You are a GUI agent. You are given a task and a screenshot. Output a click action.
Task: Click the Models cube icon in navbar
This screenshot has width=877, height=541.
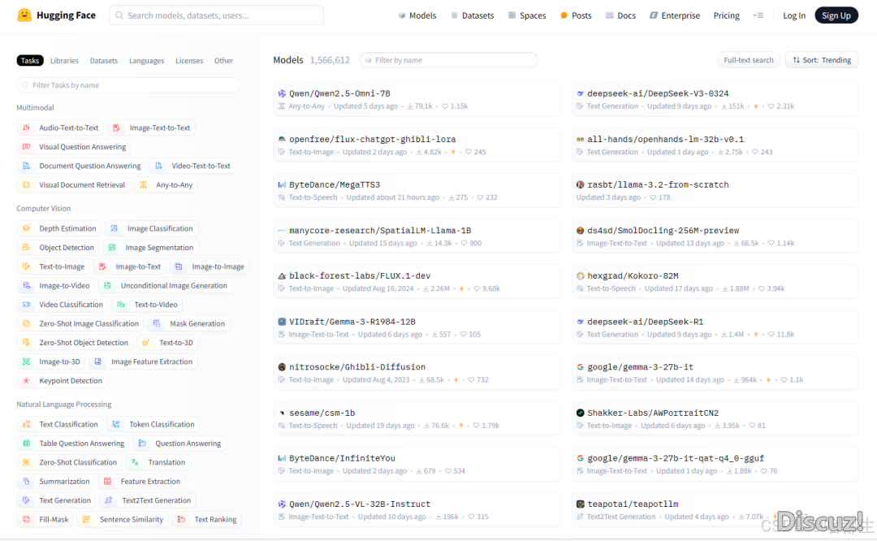402,15
